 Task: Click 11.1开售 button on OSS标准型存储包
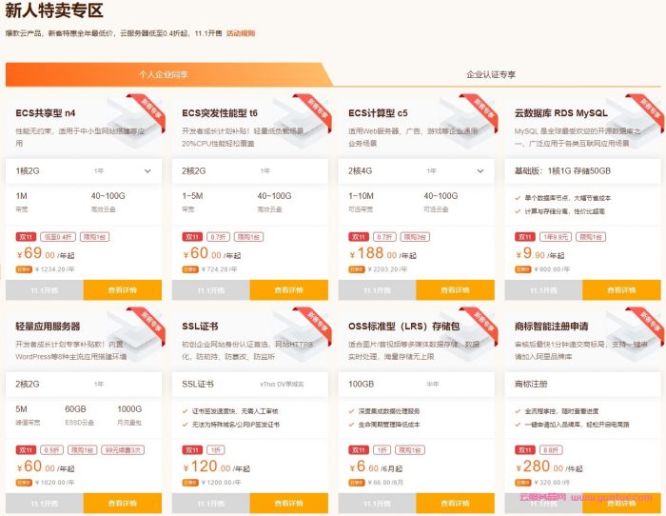pos(377,504)
